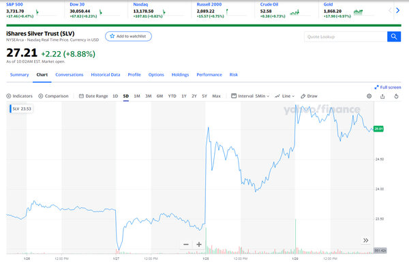Click the 27.21 current price text
This screenshot has width=409, height=264.
tap(22, 53)
